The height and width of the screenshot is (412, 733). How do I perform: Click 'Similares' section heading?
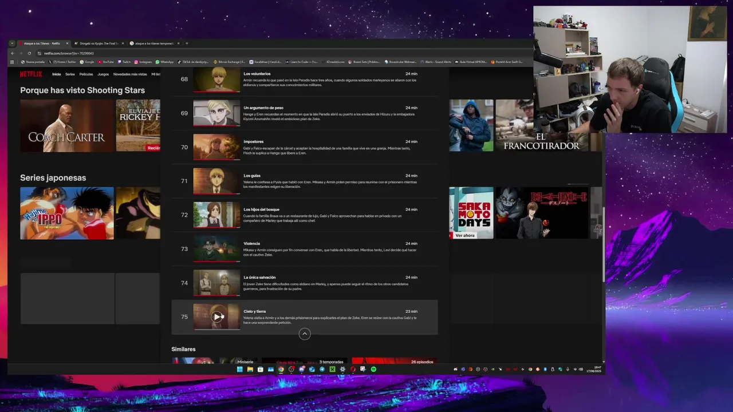183,349
